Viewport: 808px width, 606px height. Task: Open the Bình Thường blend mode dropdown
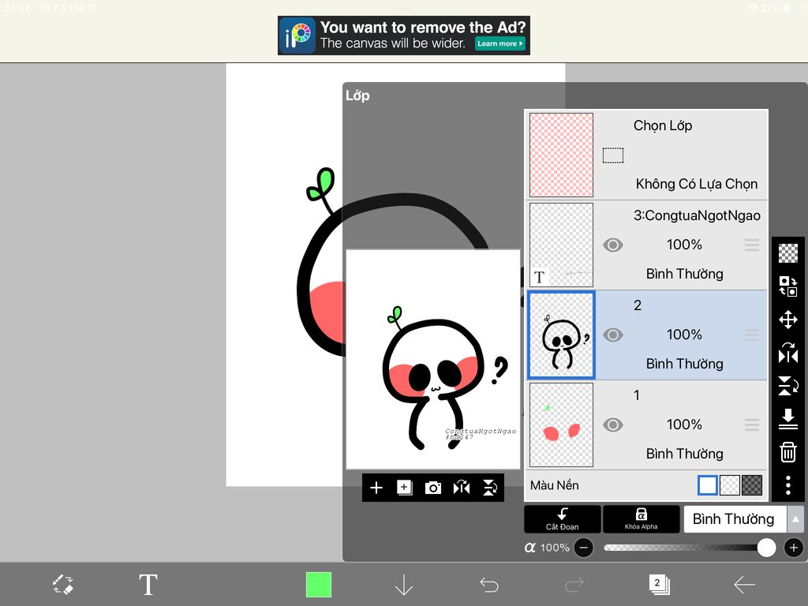(735, 519)
